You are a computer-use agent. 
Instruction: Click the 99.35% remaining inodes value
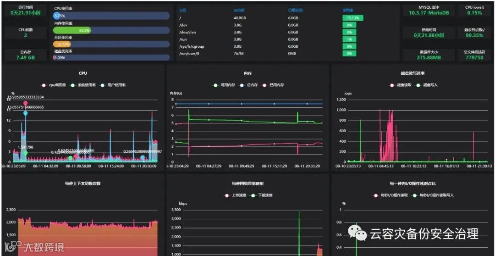click(474, 35)
